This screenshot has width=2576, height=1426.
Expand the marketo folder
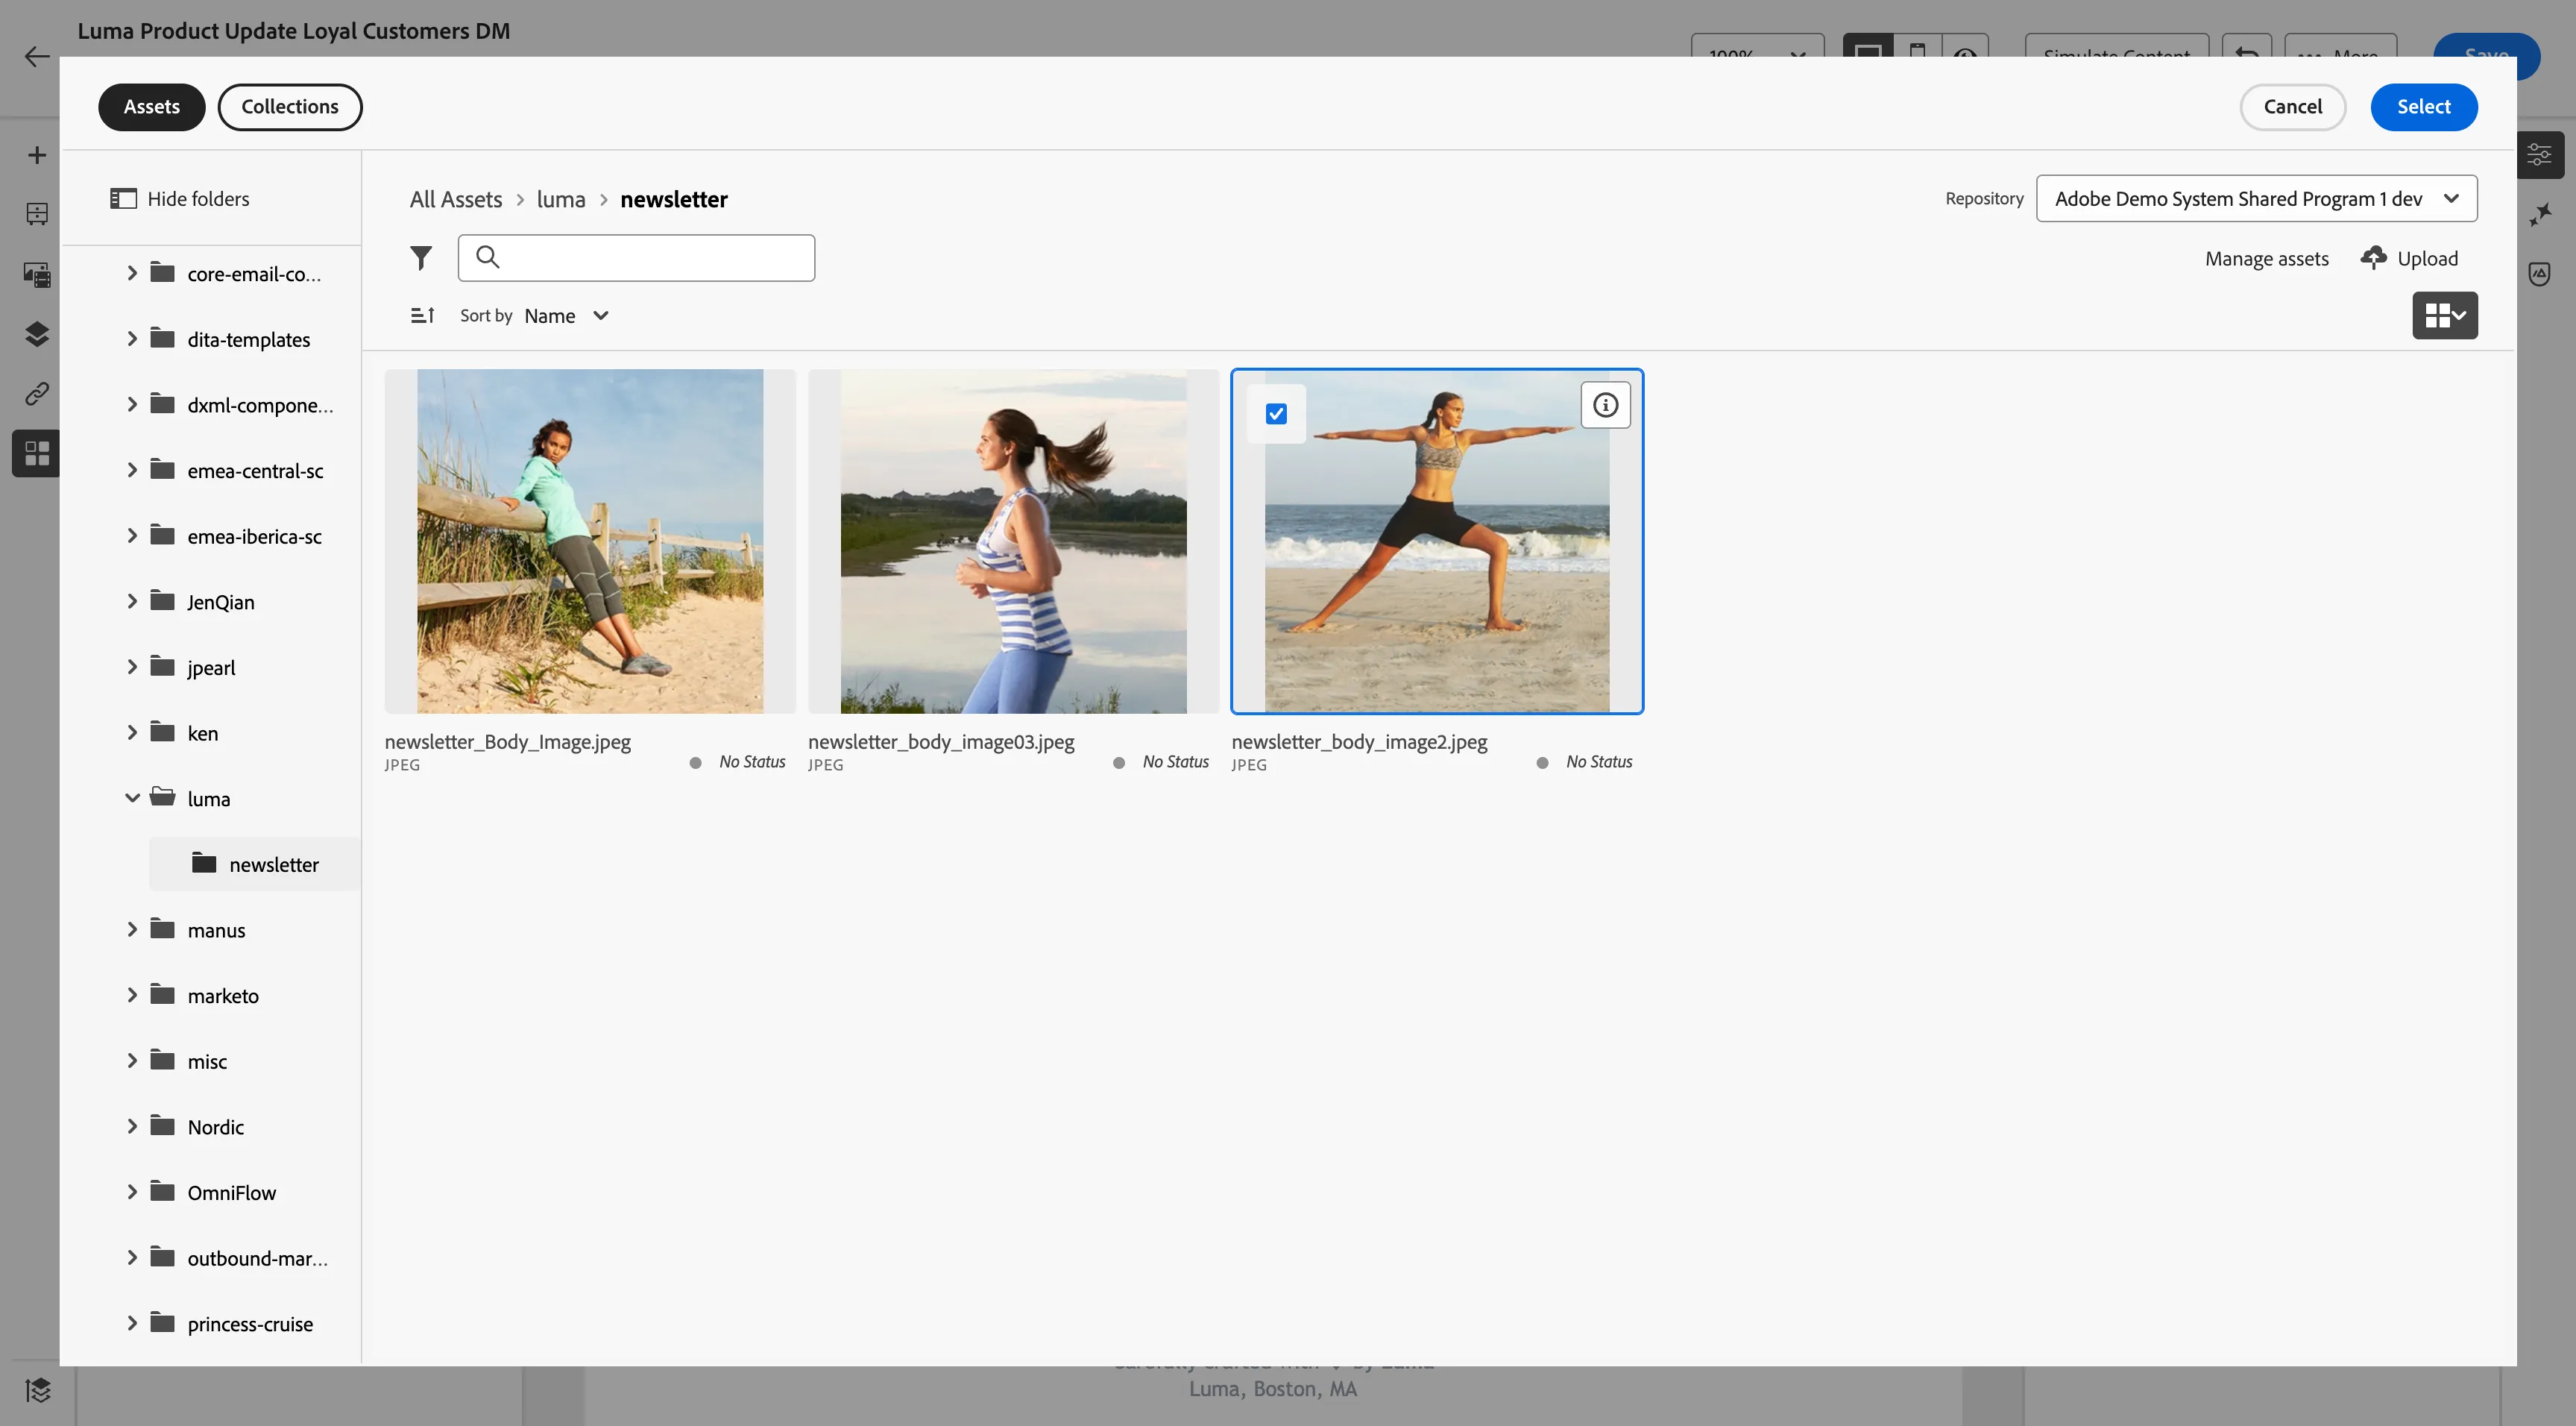[132, 995]
